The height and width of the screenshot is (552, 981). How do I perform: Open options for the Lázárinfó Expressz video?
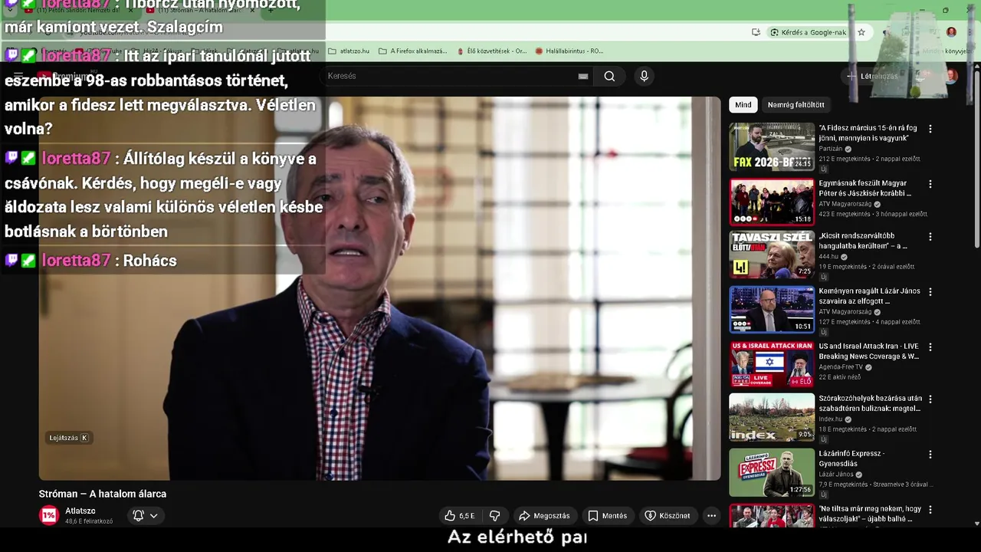930,455
